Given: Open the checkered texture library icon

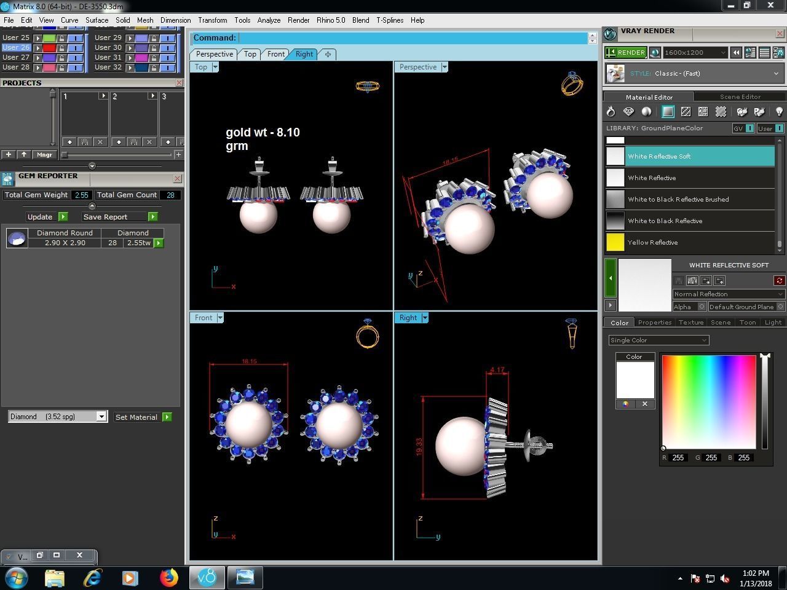Looking at the screenshot, I should click(686, 112).
